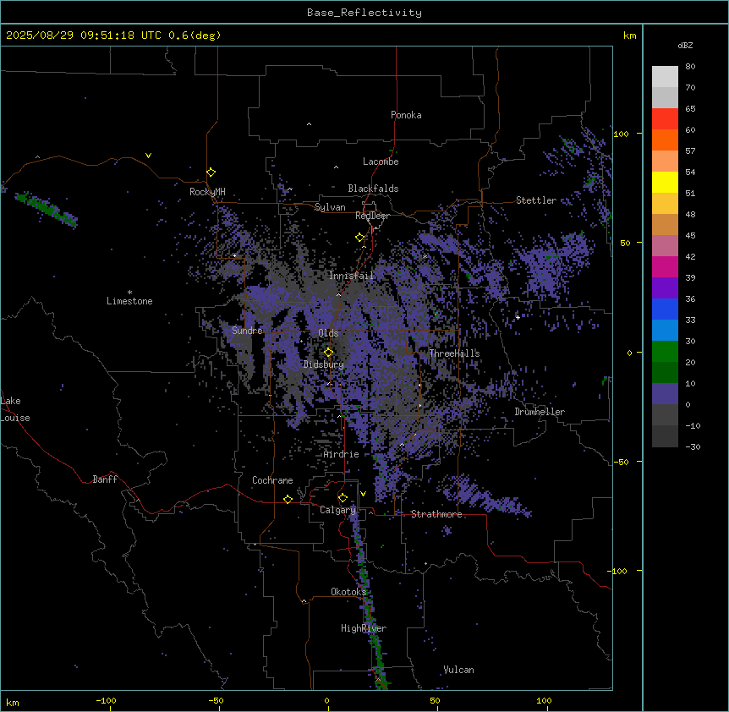Screen dimensions: 729x712
Task: Click the Sundre town label
Action: tap(247, 331)
